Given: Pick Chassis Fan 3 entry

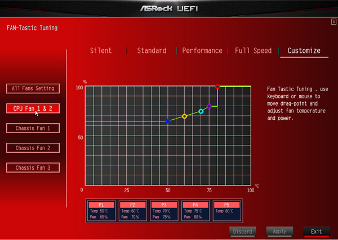Looking at the screenshot, I should tap(33, 167).
